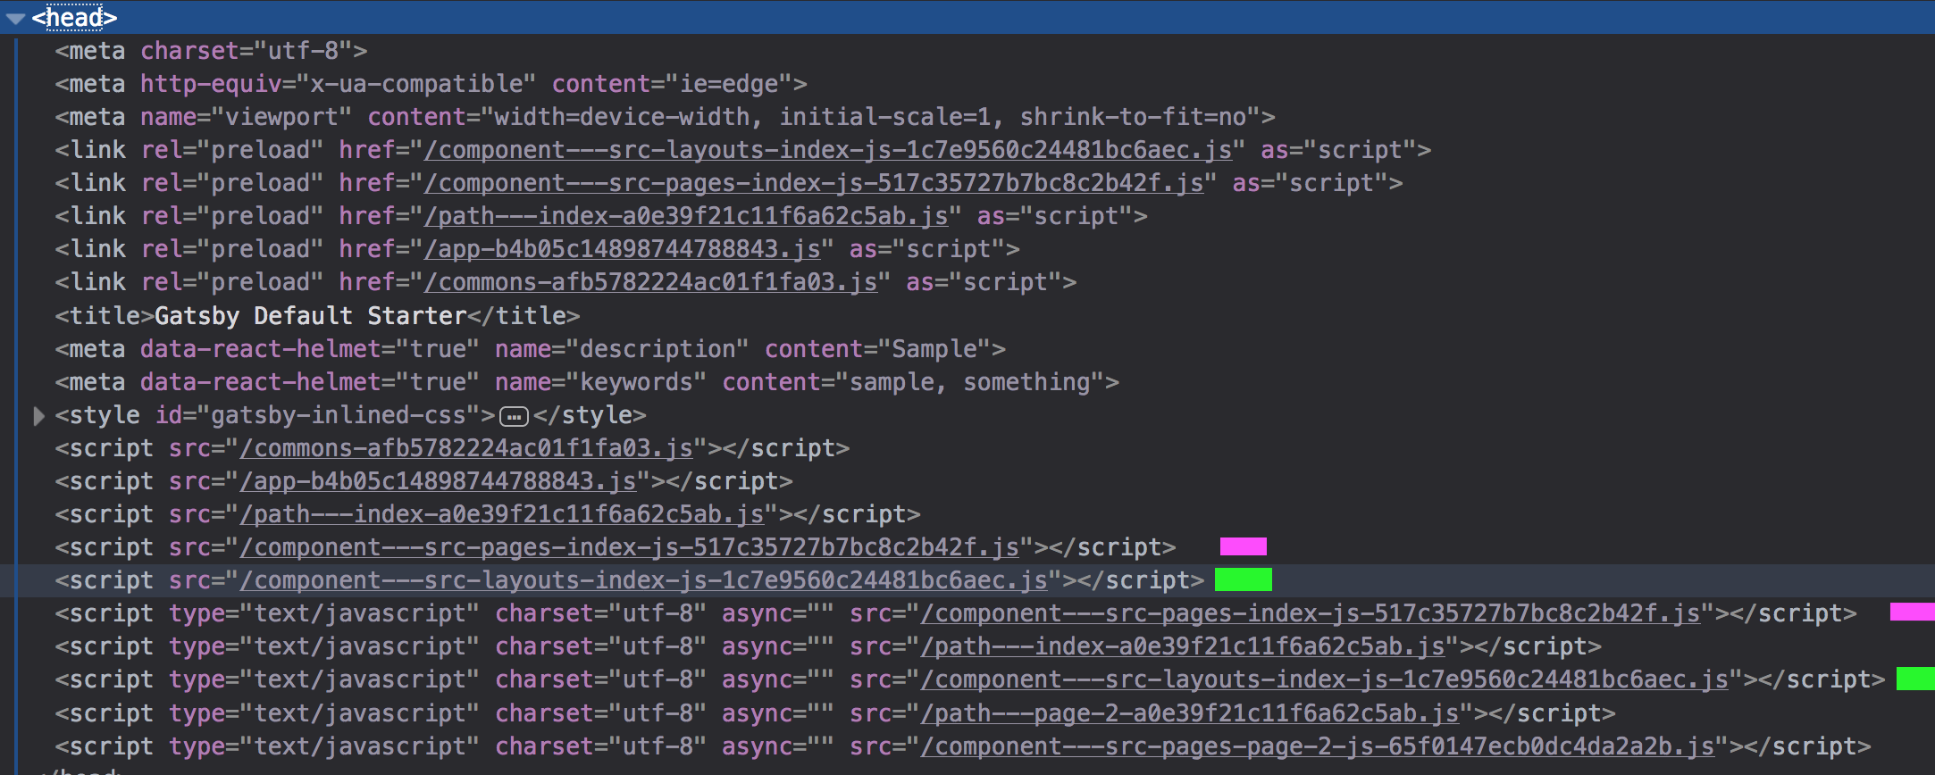
Task: Open layouts-index-js src in the async script row
Action: click(1325, 679)
